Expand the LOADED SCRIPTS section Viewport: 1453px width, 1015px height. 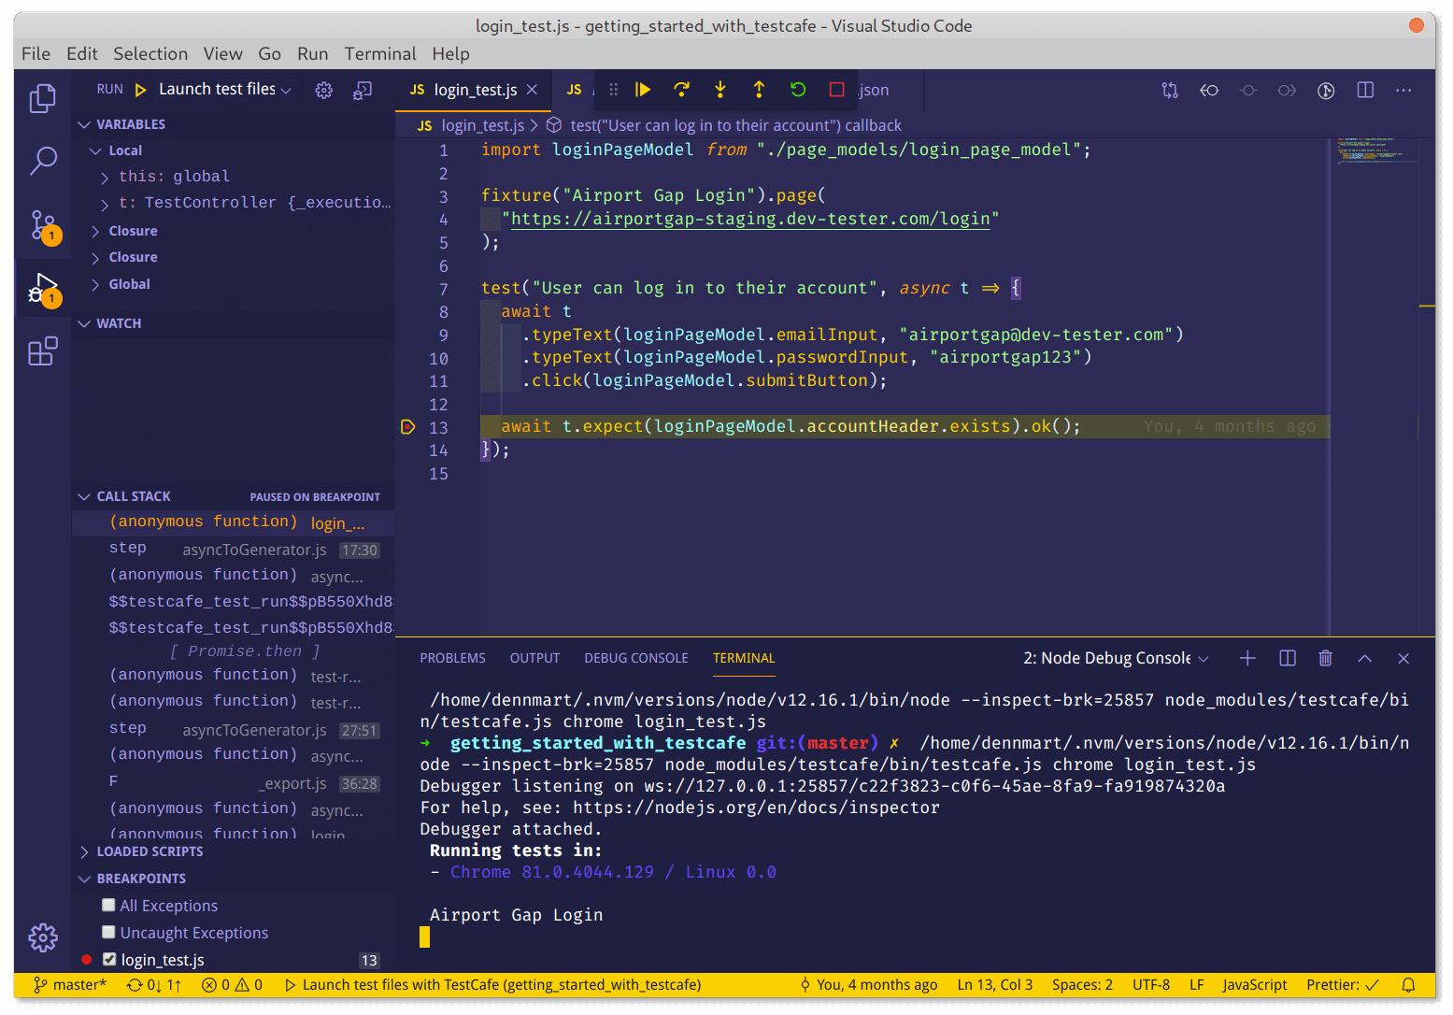(234, 851)
